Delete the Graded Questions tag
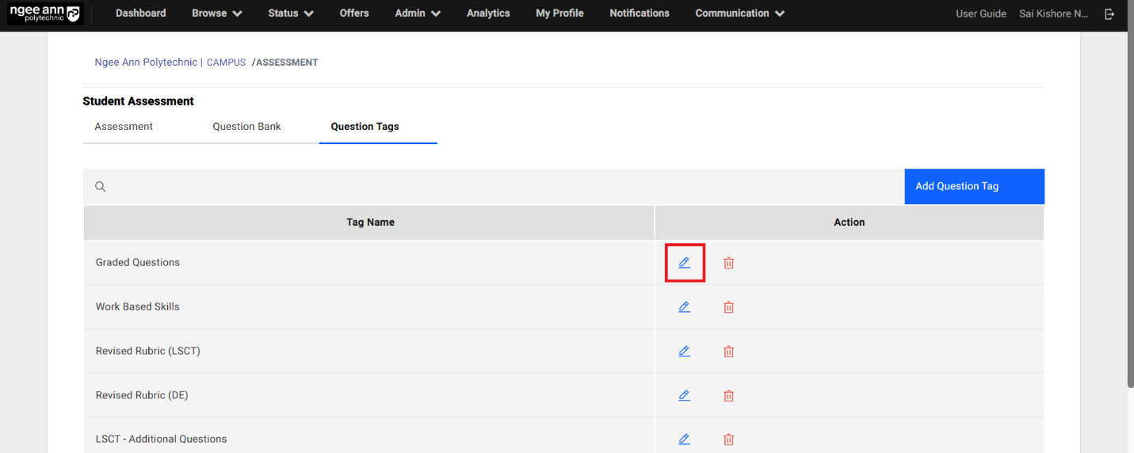The image size is (1134, 453). tap(728, 263)
